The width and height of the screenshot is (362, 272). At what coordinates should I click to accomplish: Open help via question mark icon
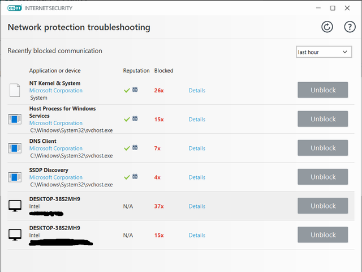(350, 27)
